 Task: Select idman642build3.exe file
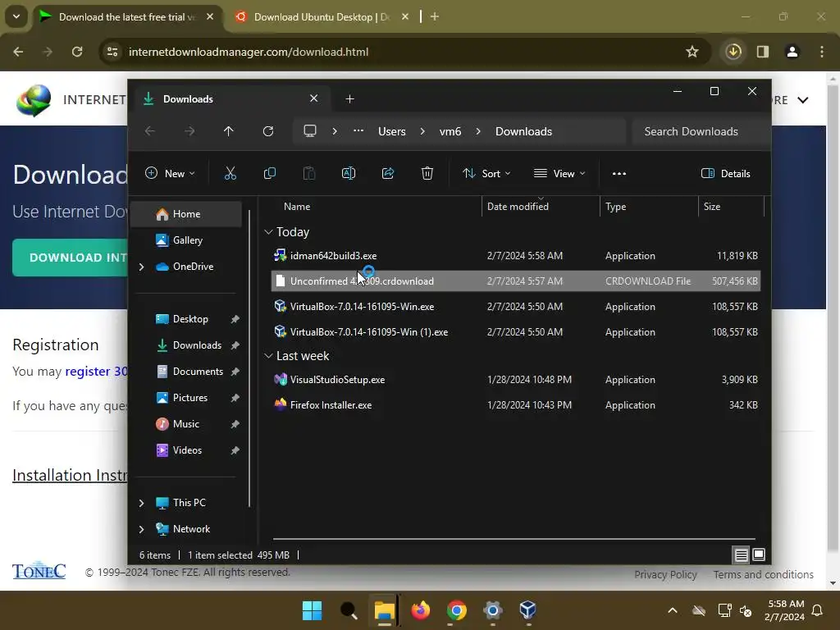pos(516,256)
